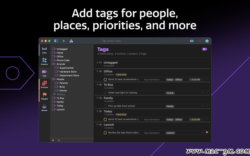
Task: Switch to Projects perspective
Action: pyautogui.click(x=44, y=61)
